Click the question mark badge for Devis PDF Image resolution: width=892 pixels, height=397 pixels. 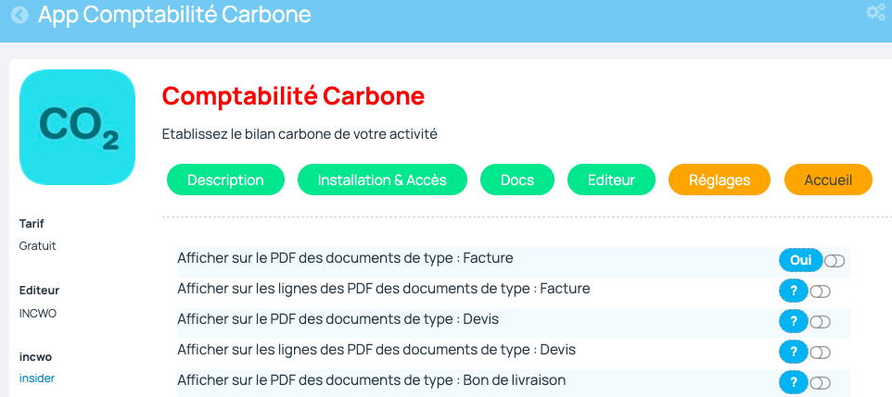[794, 321]
